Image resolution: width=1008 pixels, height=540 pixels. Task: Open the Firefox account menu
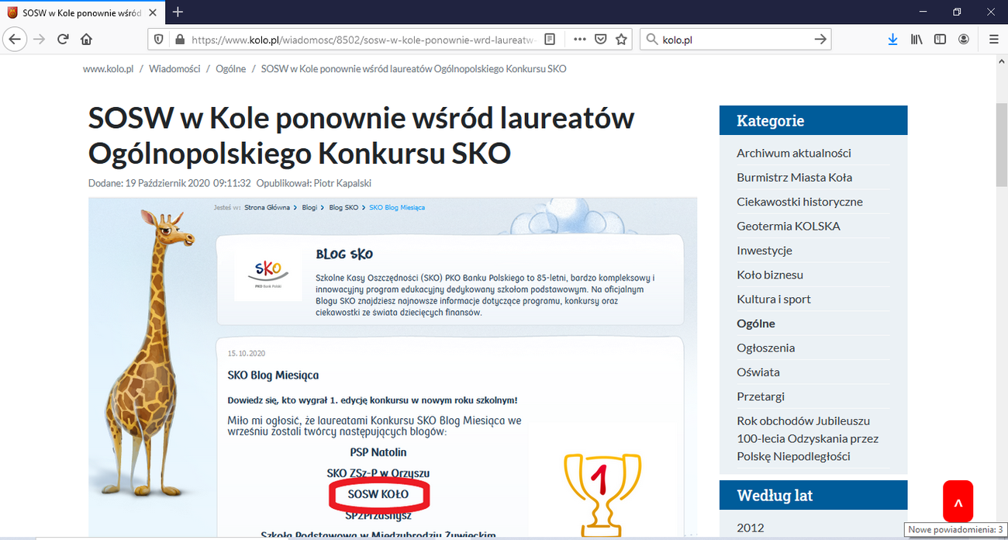[964, 39]
